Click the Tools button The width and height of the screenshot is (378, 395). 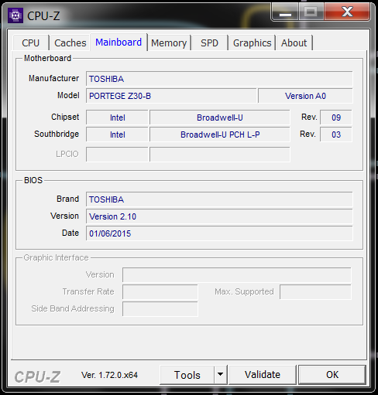click(187, 375)
